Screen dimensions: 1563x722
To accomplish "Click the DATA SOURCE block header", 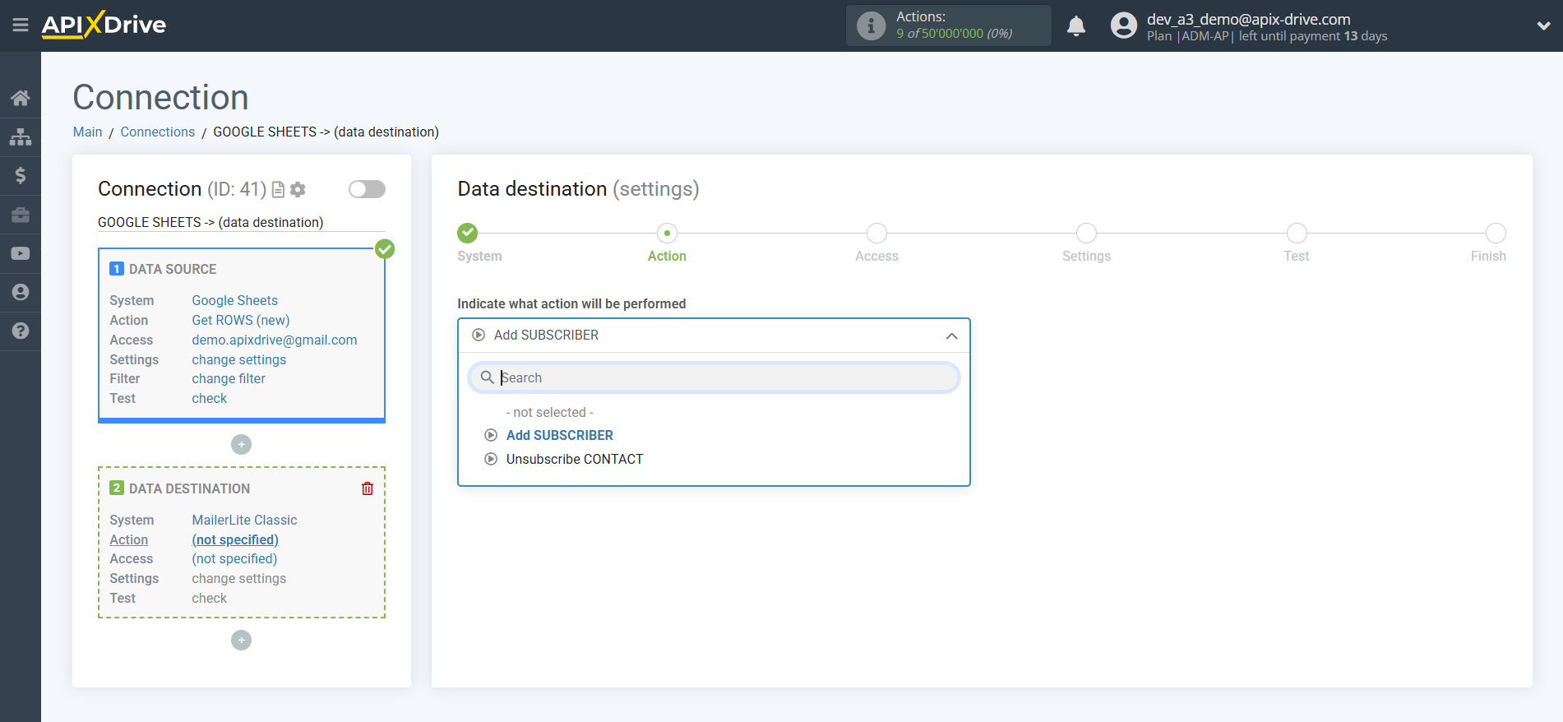I will tap(173, 269).
